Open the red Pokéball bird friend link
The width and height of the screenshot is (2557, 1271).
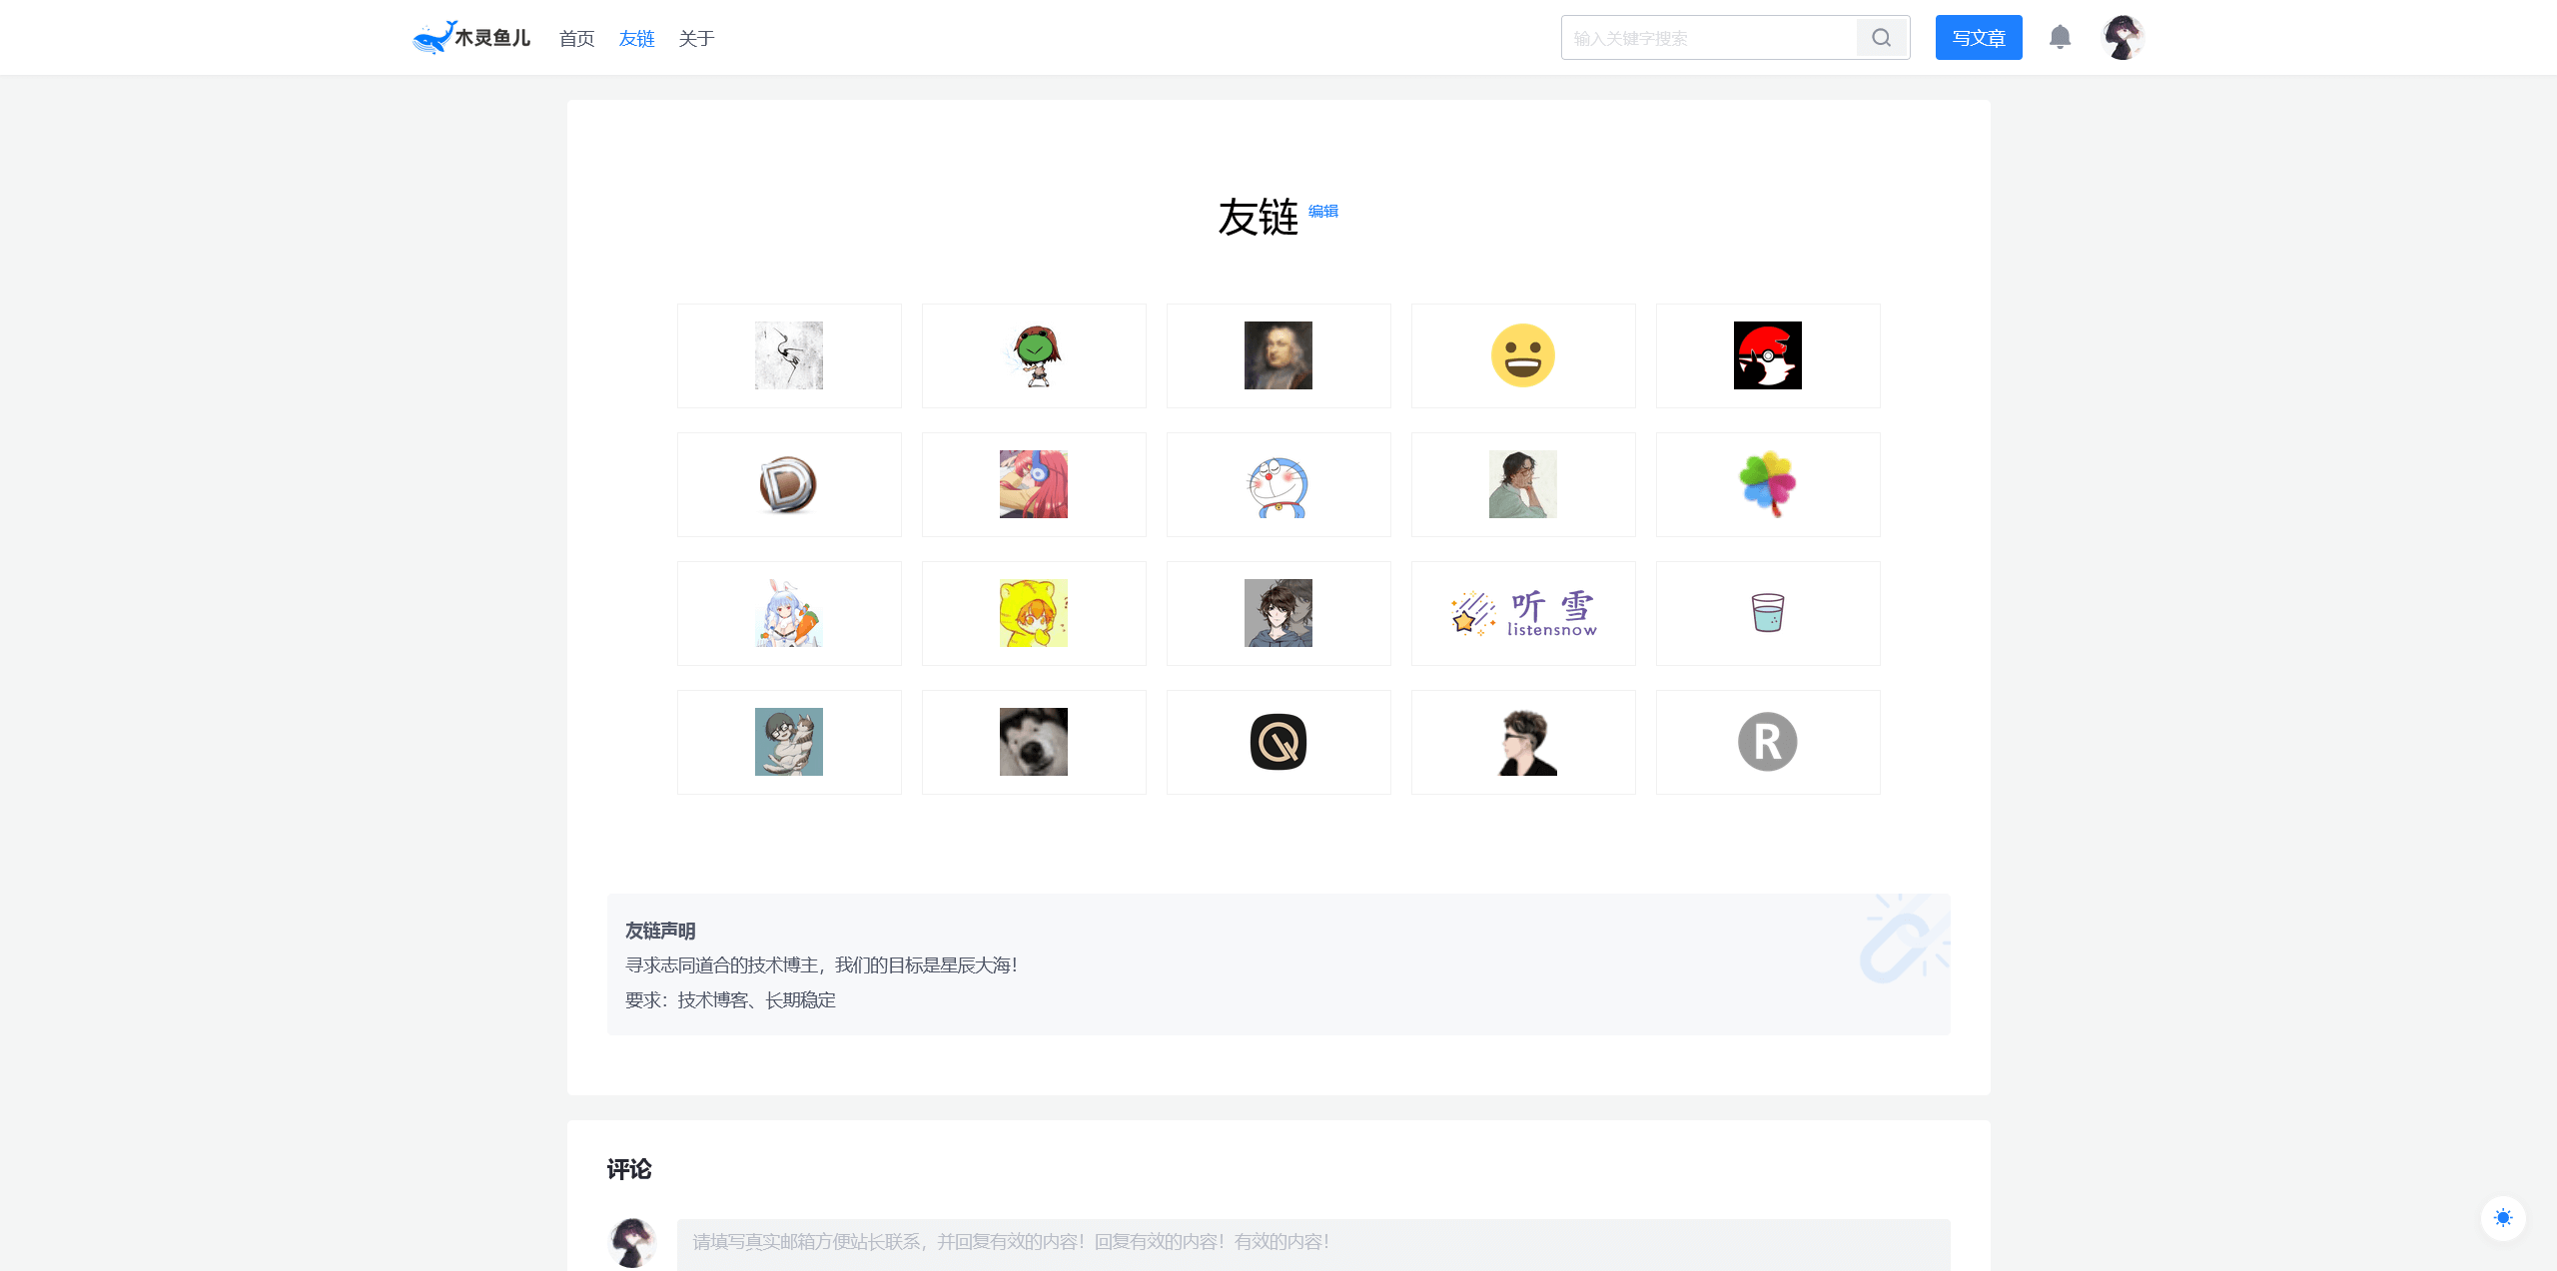click(1768, 355)
